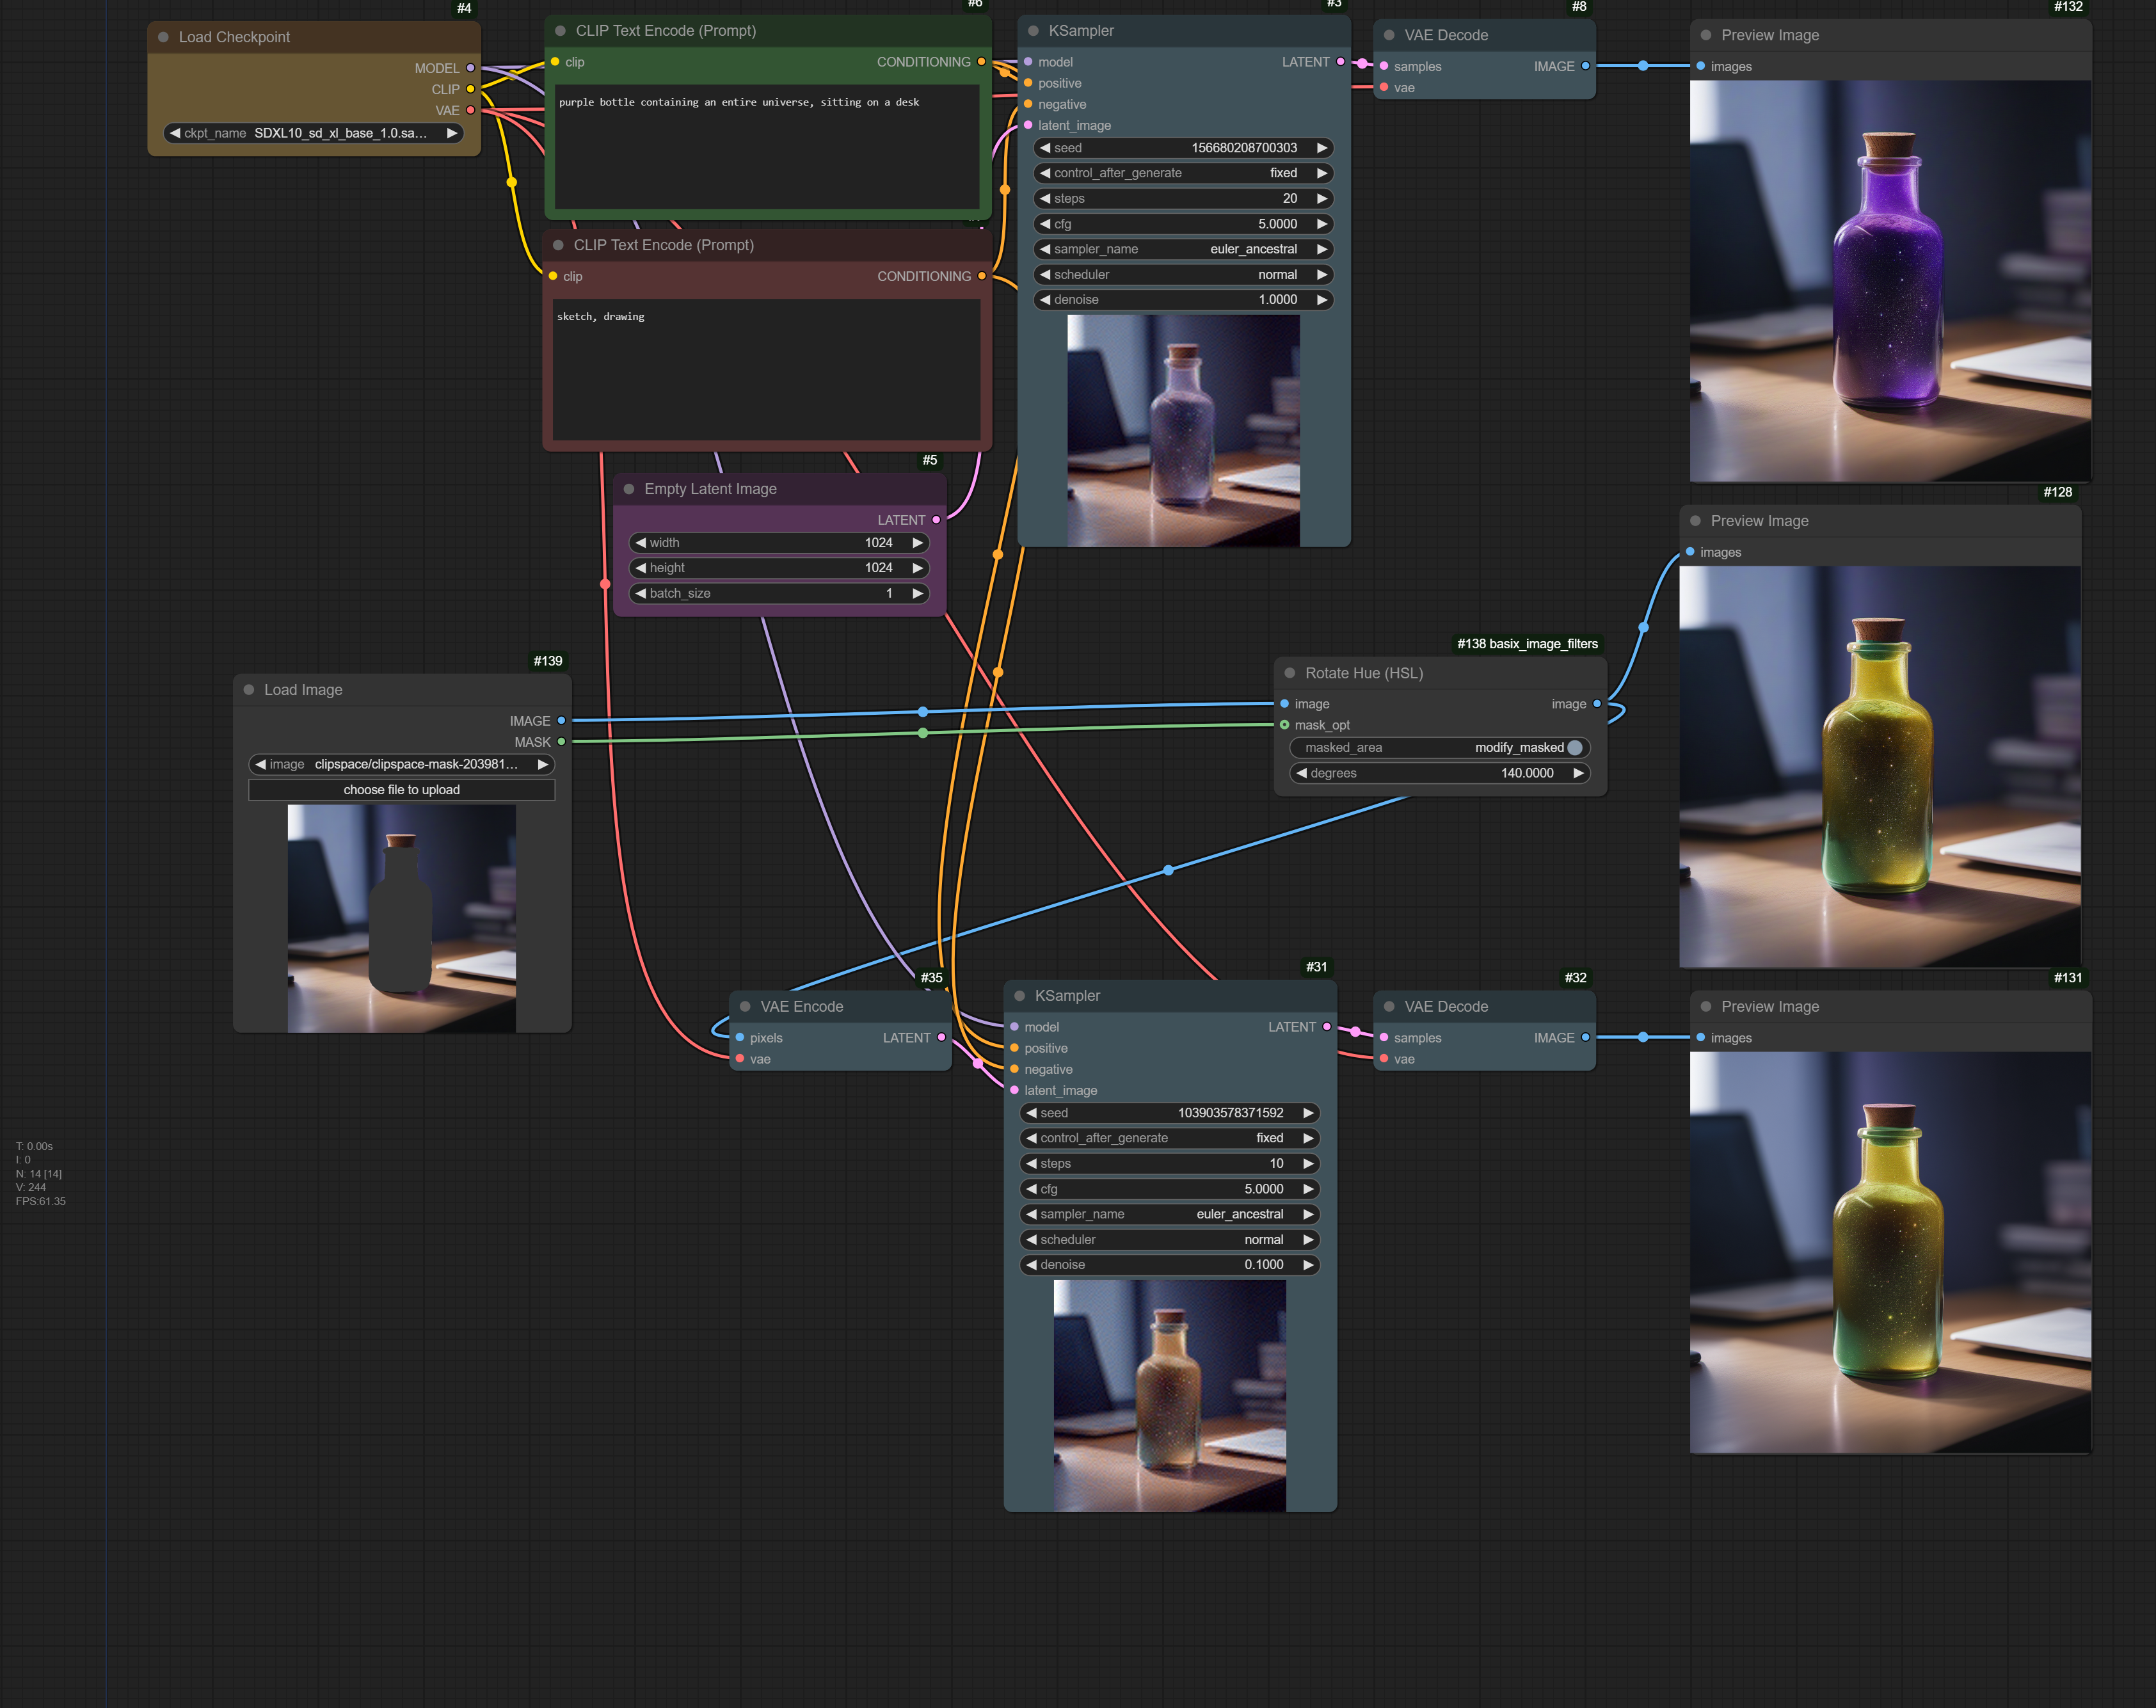Viewport: 2156px width, 1708px height.
Task: Click Rotate Hue (HSL) node title
Action: click(x=1364, y=673)
